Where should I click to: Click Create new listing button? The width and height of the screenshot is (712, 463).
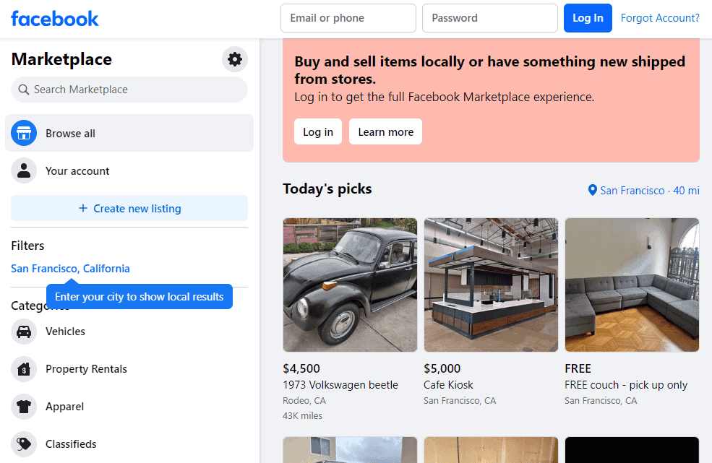[x=129, y=209]
